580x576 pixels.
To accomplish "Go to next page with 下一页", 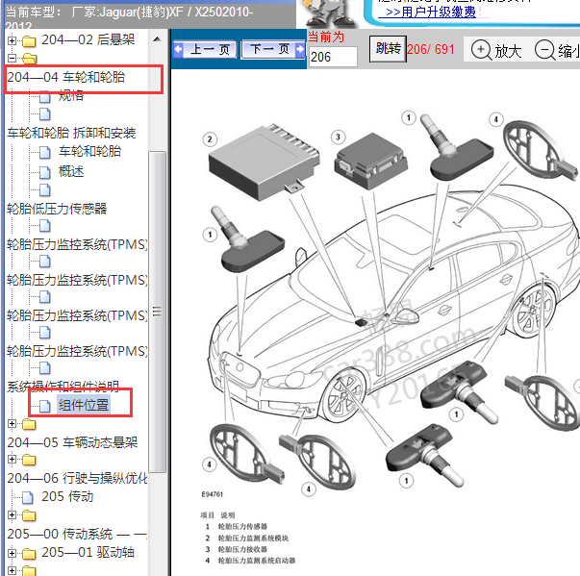I will point(270,49).
